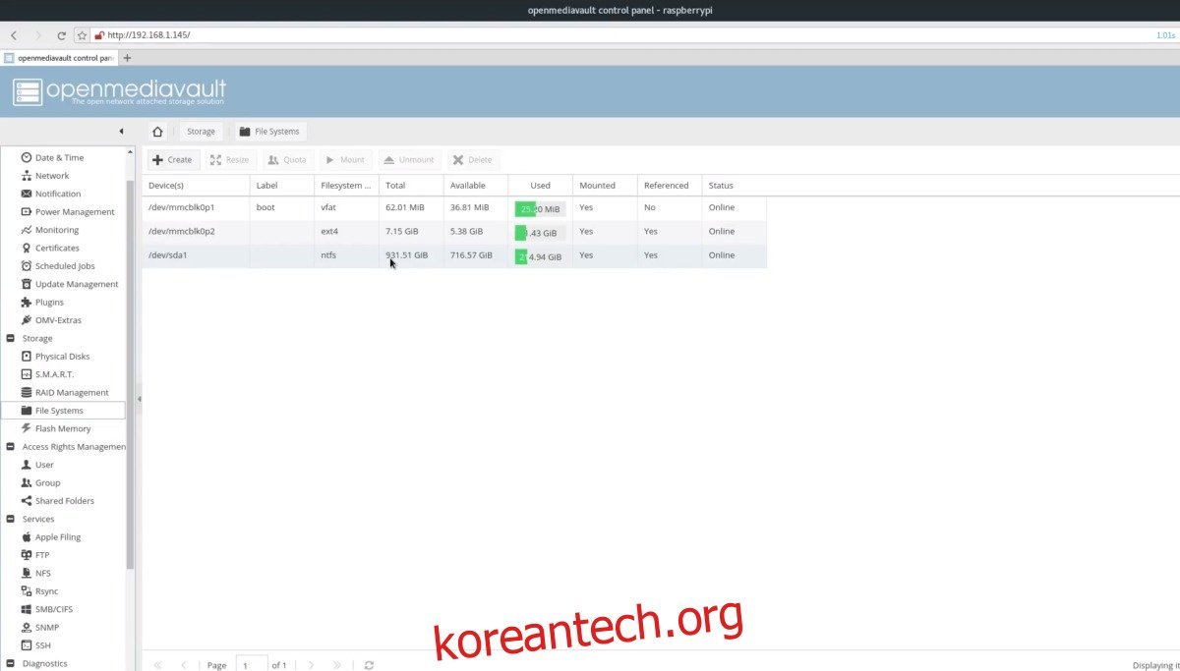Click the S.M.A.R.T. icon

[x=27, y=374]
